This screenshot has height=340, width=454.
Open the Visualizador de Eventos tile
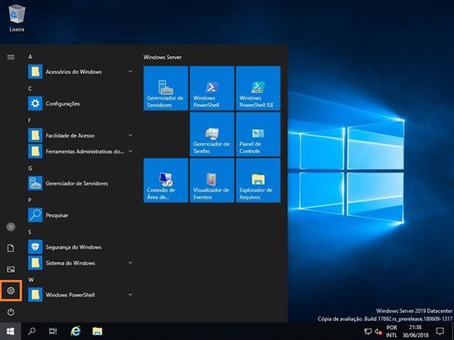coord(212,180)
